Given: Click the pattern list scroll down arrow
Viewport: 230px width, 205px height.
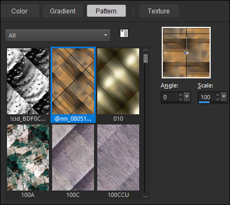Looking at the screenshot, I should 146,196.
